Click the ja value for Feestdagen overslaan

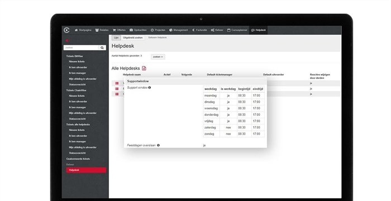[204, 145]
